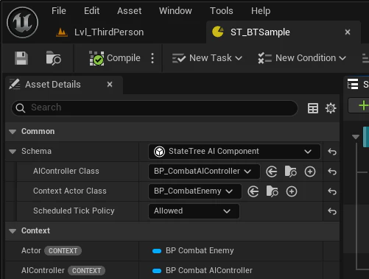Open Compile options three-dot menu

pos(152,58)
